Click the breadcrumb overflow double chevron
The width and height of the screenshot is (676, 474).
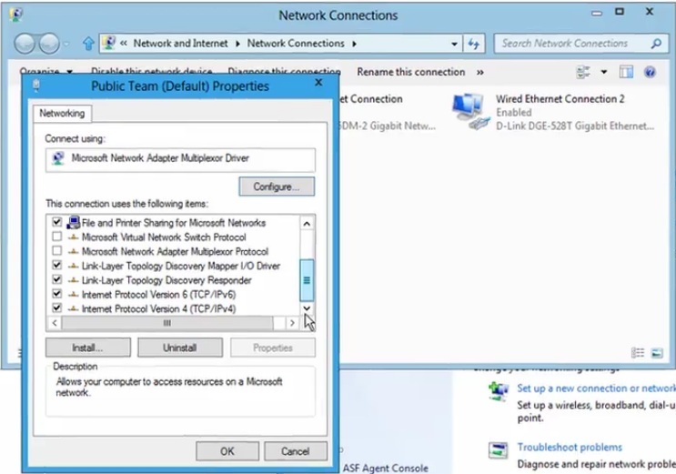pyautogui.click(x=124, y=43)
